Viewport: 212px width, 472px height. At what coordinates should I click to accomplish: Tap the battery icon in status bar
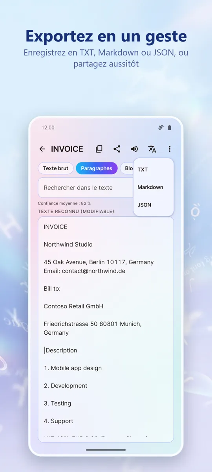click(x=170, y=127)
